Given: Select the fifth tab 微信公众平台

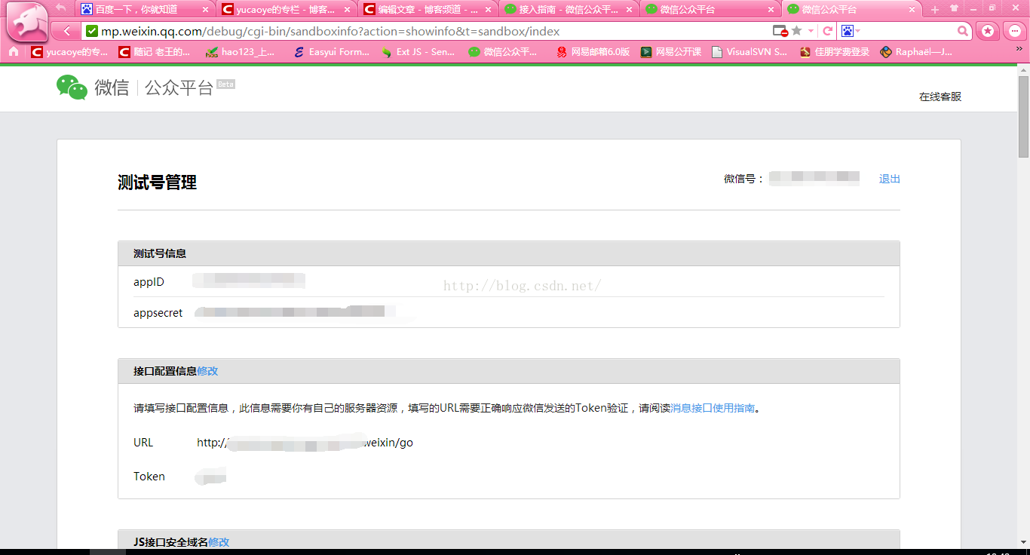Looking at the screenshot, I should click(710, 10).
